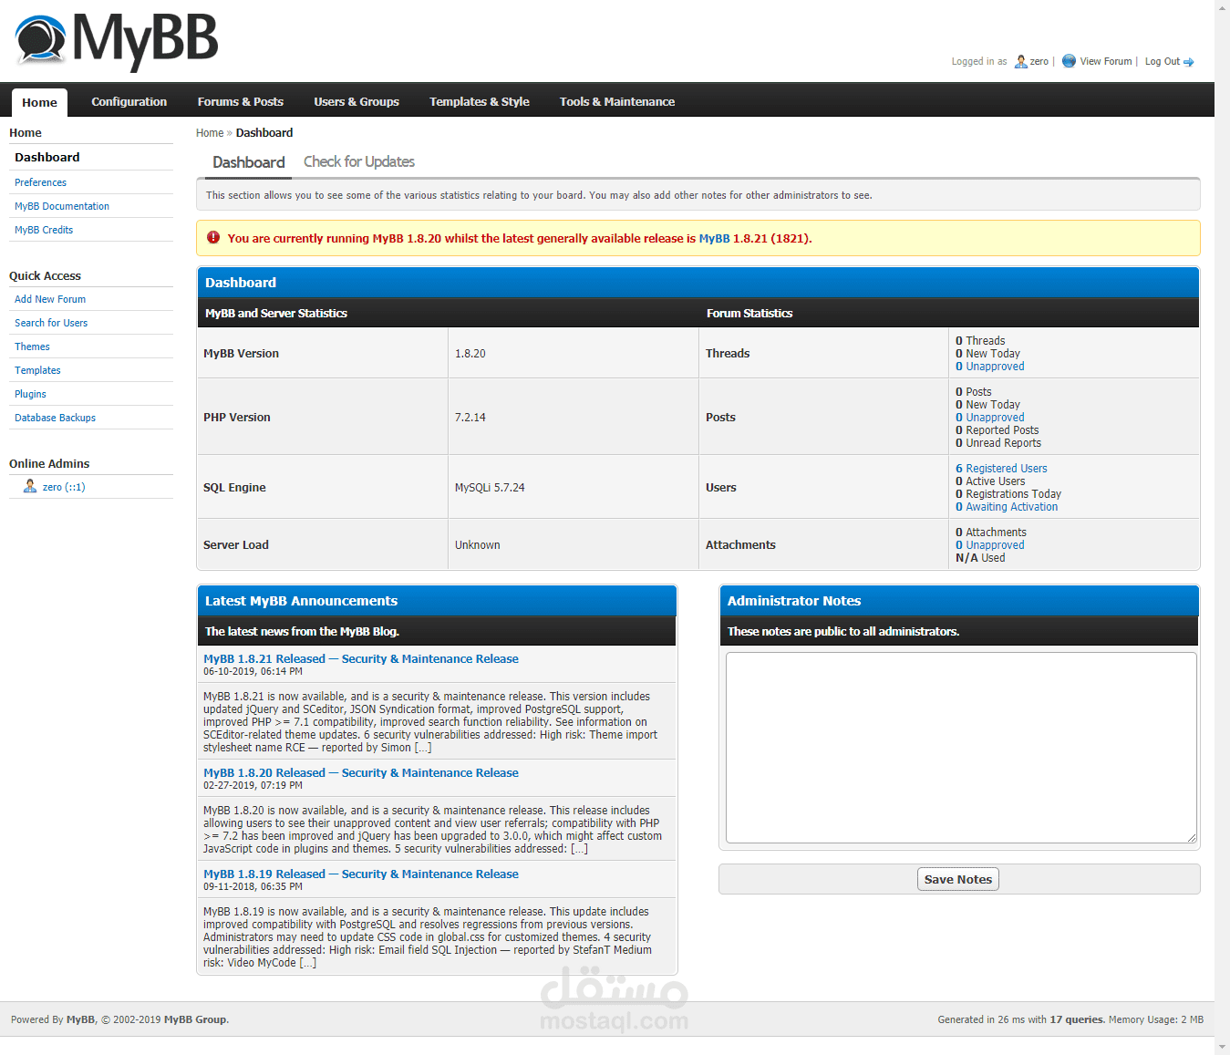Open the Configuration menu

129,102
